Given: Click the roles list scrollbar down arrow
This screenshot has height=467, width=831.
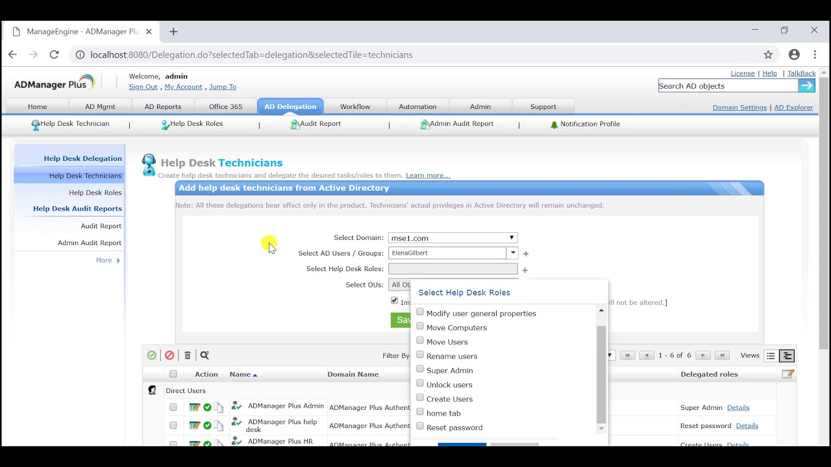Looking at the screenshot, I should click(601, 429).
